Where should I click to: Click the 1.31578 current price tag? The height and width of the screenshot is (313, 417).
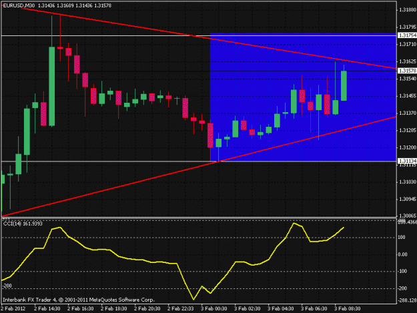coord(408,71)
